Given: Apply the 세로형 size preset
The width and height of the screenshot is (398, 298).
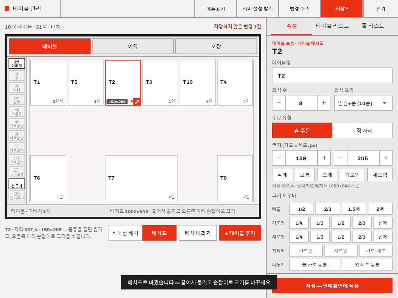Looking at the screenshot, I should tap(380, 175).
